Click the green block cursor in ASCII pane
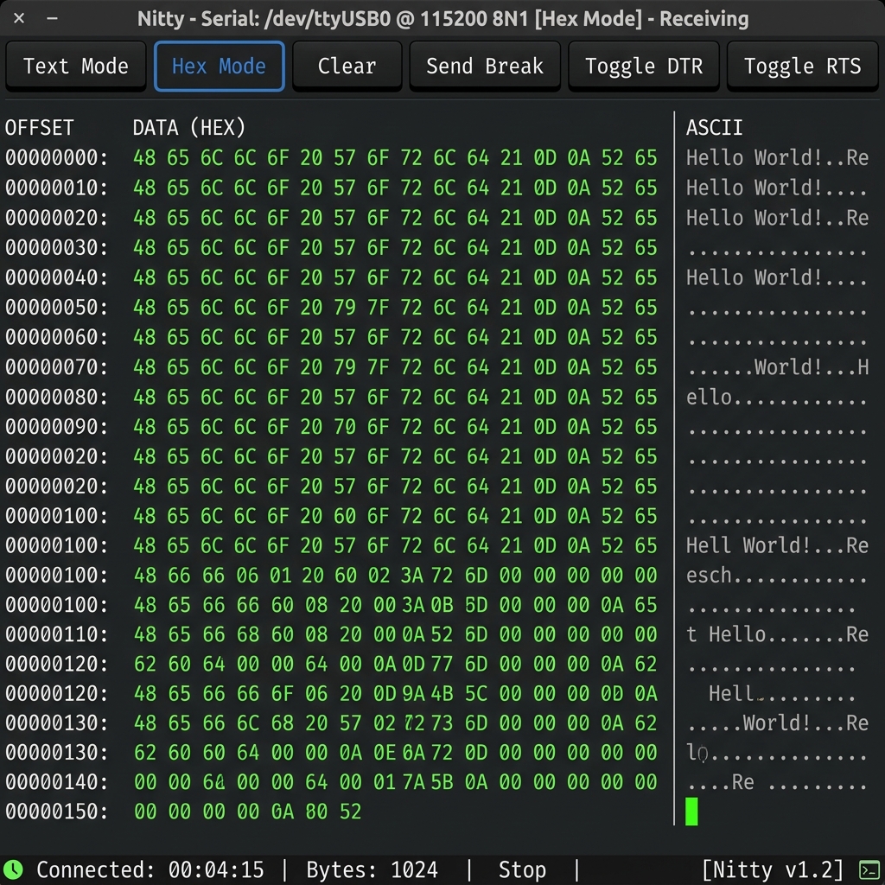The width and height of the screenshot is (885, 885). 691,812
